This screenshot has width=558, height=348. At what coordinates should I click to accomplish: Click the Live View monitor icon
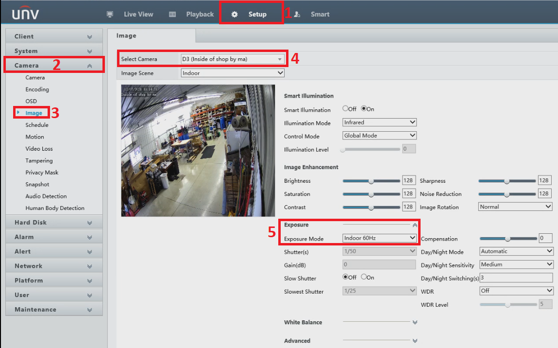tap(110, 14)
